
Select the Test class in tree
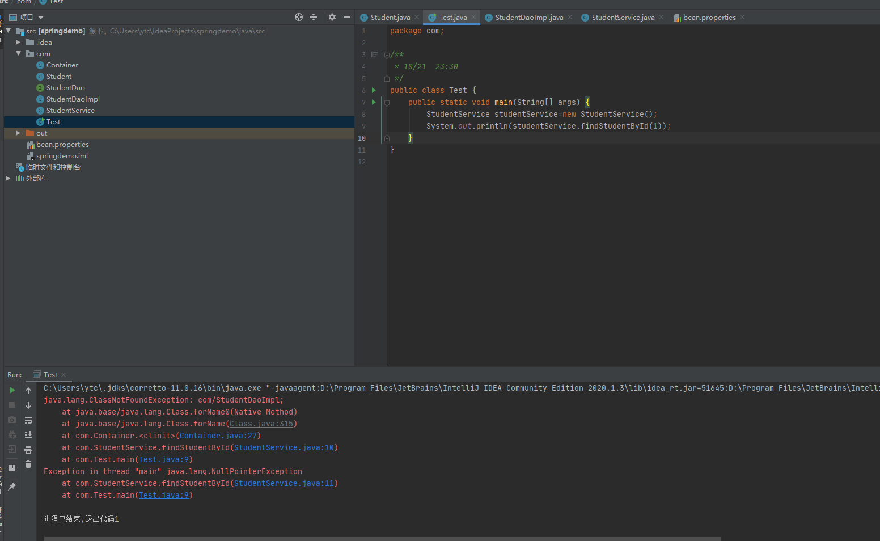[53, 122]
